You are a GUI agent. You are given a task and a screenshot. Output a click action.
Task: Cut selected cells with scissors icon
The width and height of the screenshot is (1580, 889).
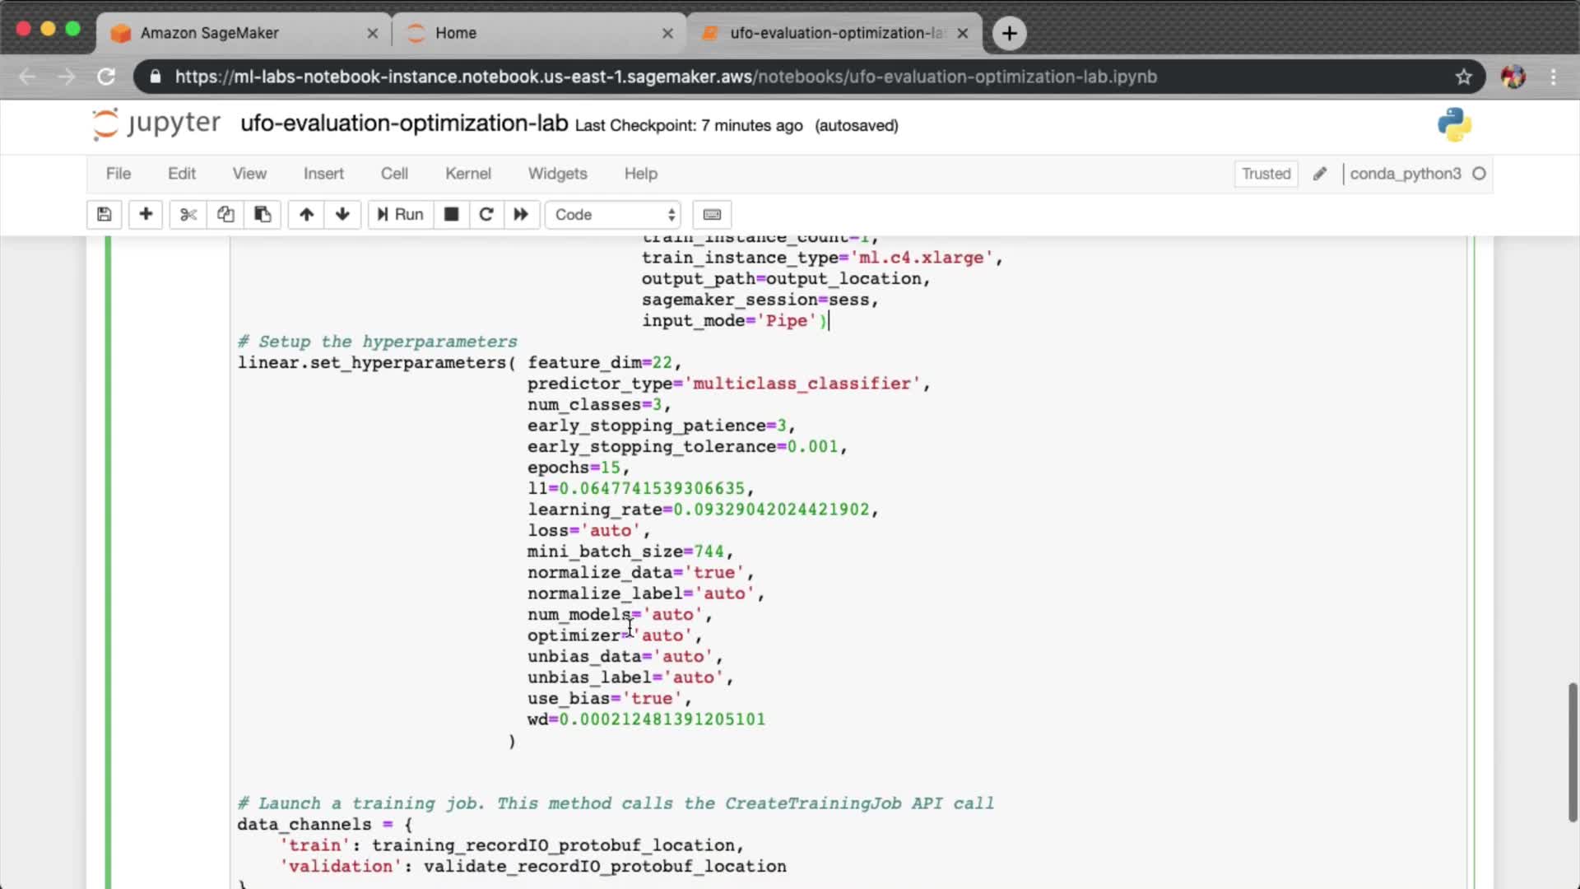pos(188,215)
